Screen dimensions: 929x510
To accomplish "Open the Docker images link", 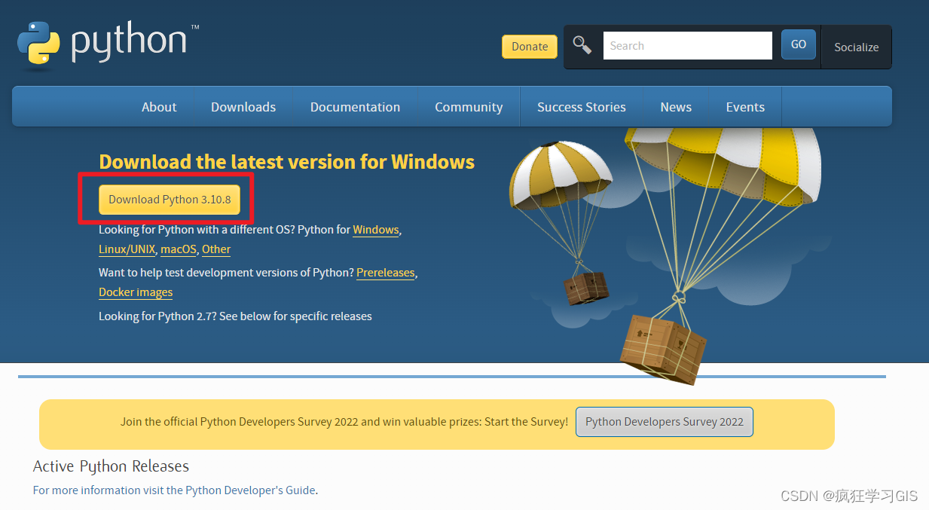I will [136, 292].
